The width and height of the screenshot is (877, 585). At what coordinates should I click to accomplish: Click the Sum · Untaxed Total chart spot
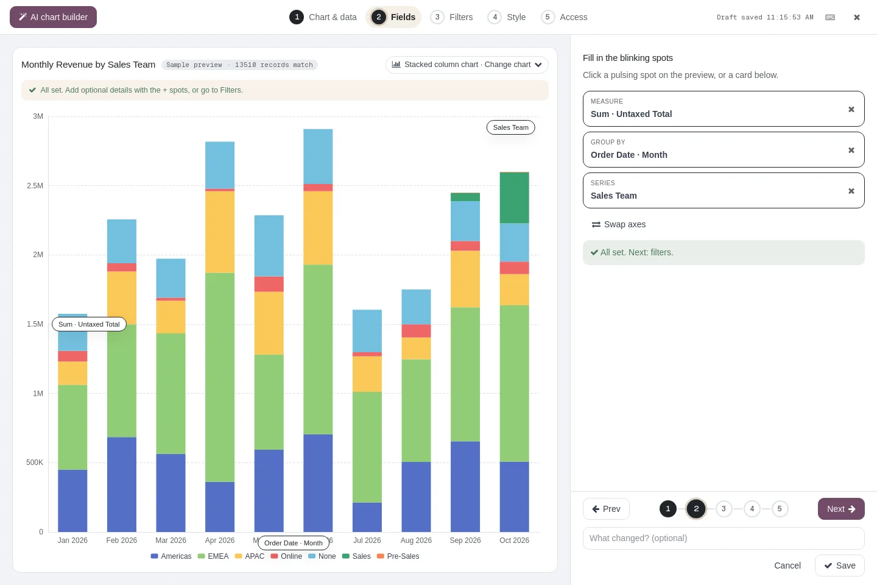[x=89, y=324]
